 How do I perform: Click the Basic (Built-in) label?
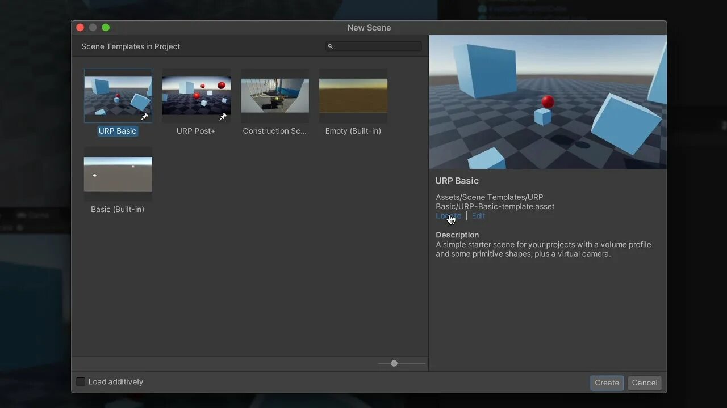tap(118, 209)
